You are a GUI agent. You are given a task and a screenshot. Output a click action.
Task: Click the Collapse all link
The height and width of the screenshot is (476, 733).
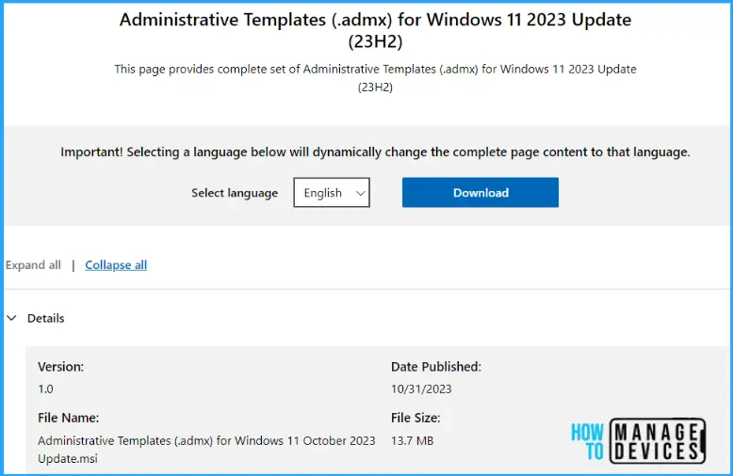pyautogui.click(x=116, y=265)
